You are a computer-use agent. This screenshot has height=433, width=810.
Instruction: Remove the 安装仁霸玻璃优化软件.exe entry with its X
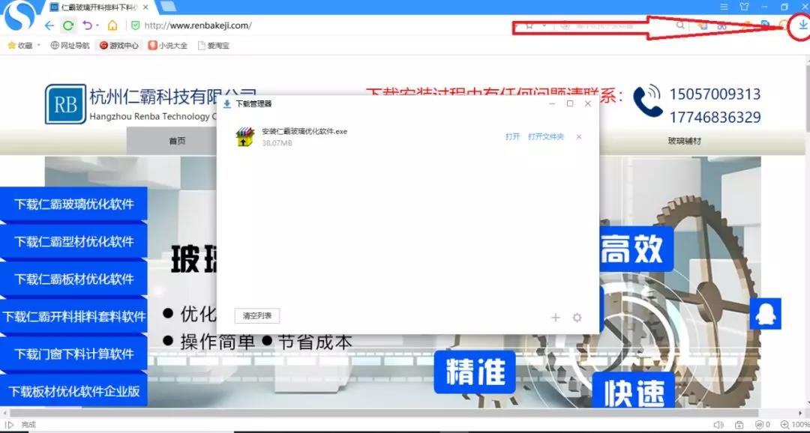[578, 137]
